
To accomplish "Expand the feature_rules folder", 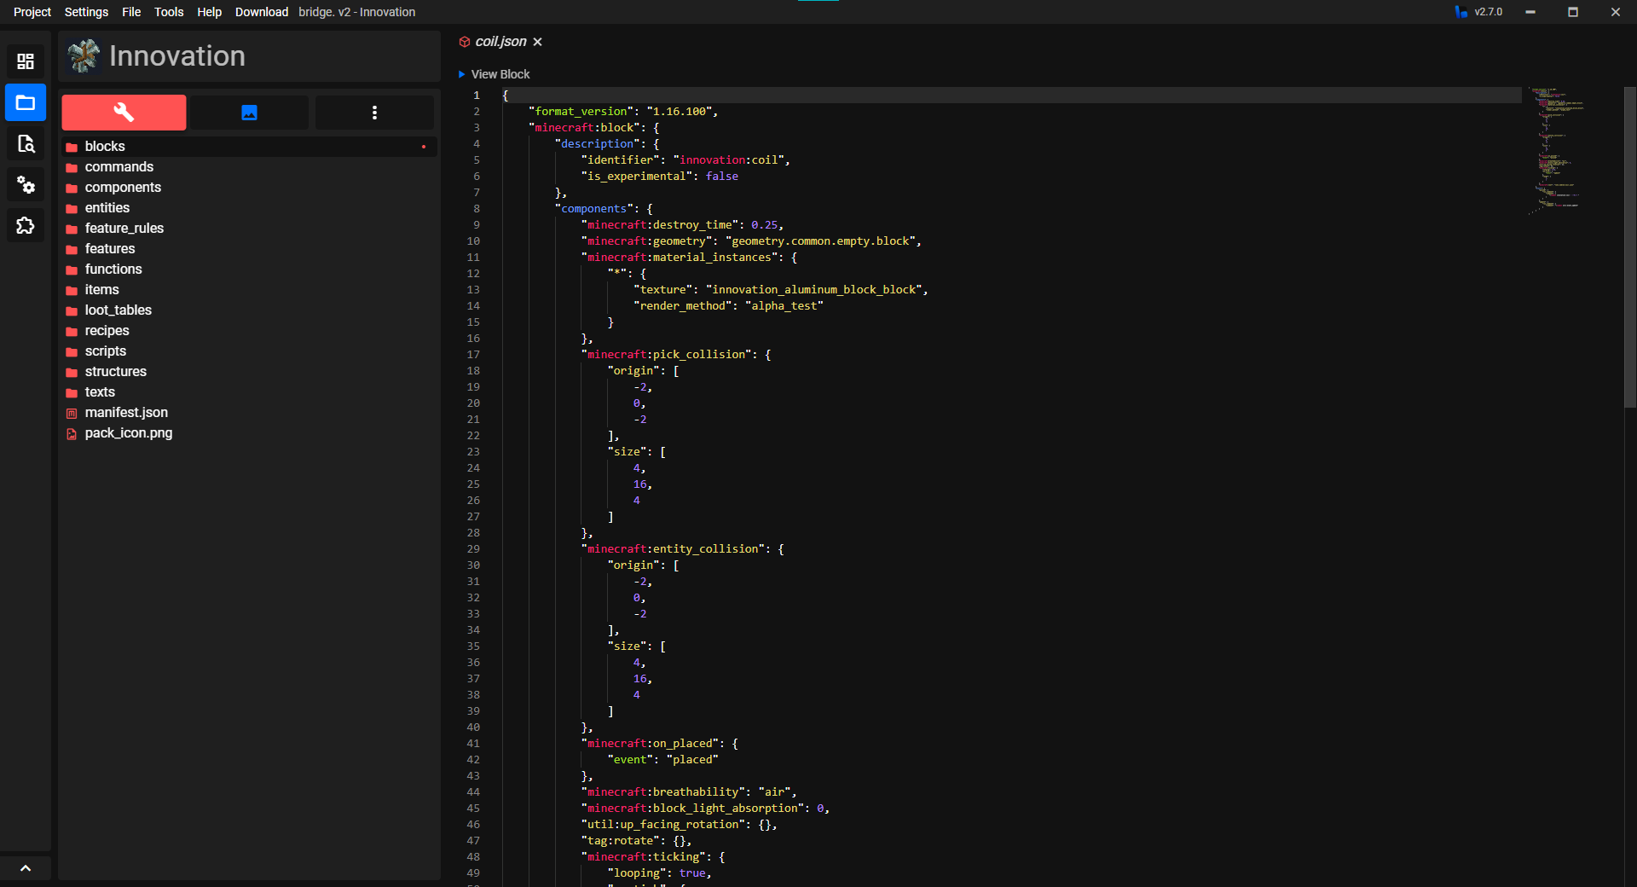I will click(249, 229).
